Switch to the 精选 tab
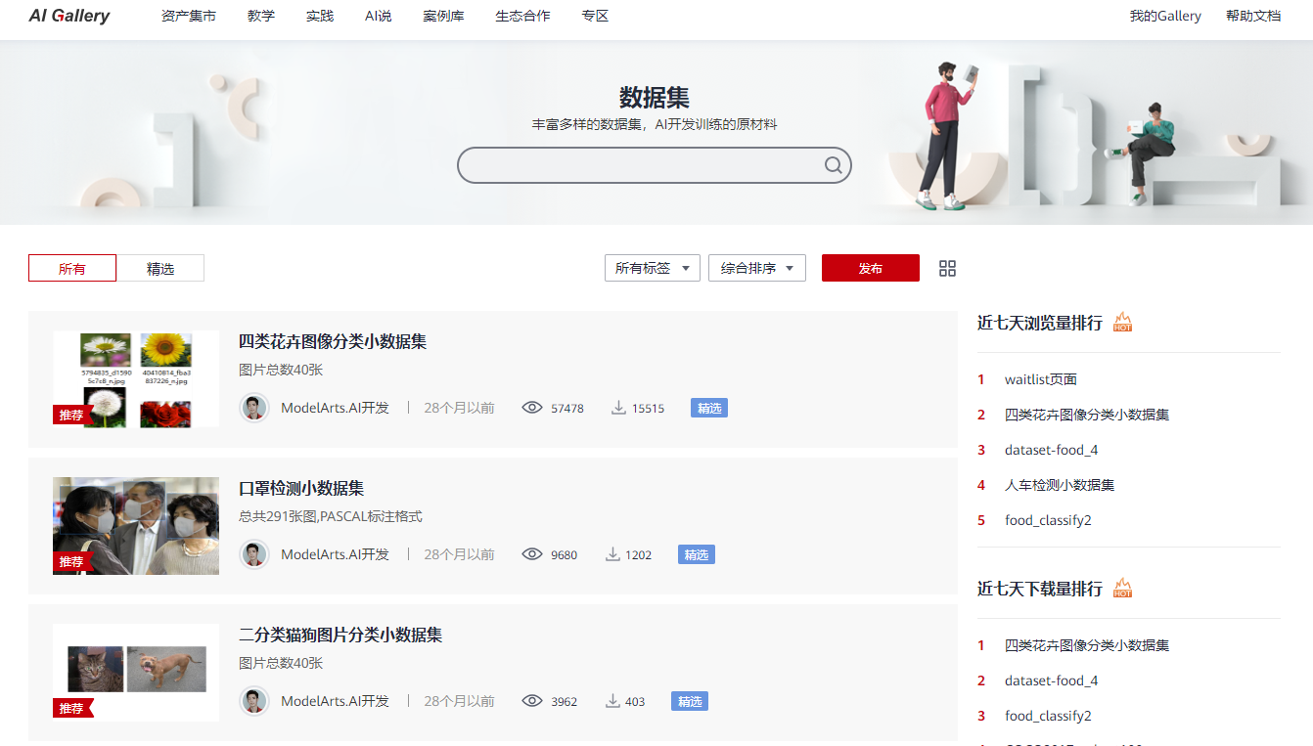 click(x=160, y=268)
